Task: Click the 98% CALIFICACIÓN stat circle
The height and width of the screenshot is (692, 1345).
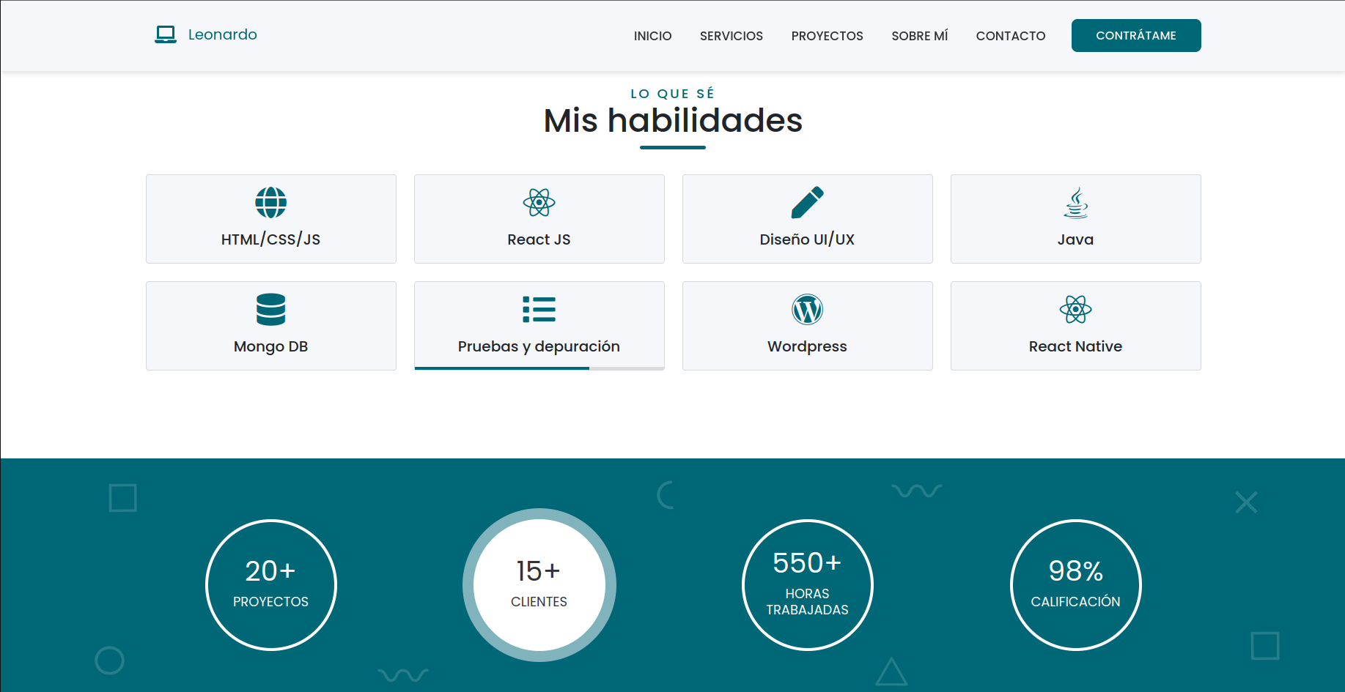Action: coord(1075,585)
